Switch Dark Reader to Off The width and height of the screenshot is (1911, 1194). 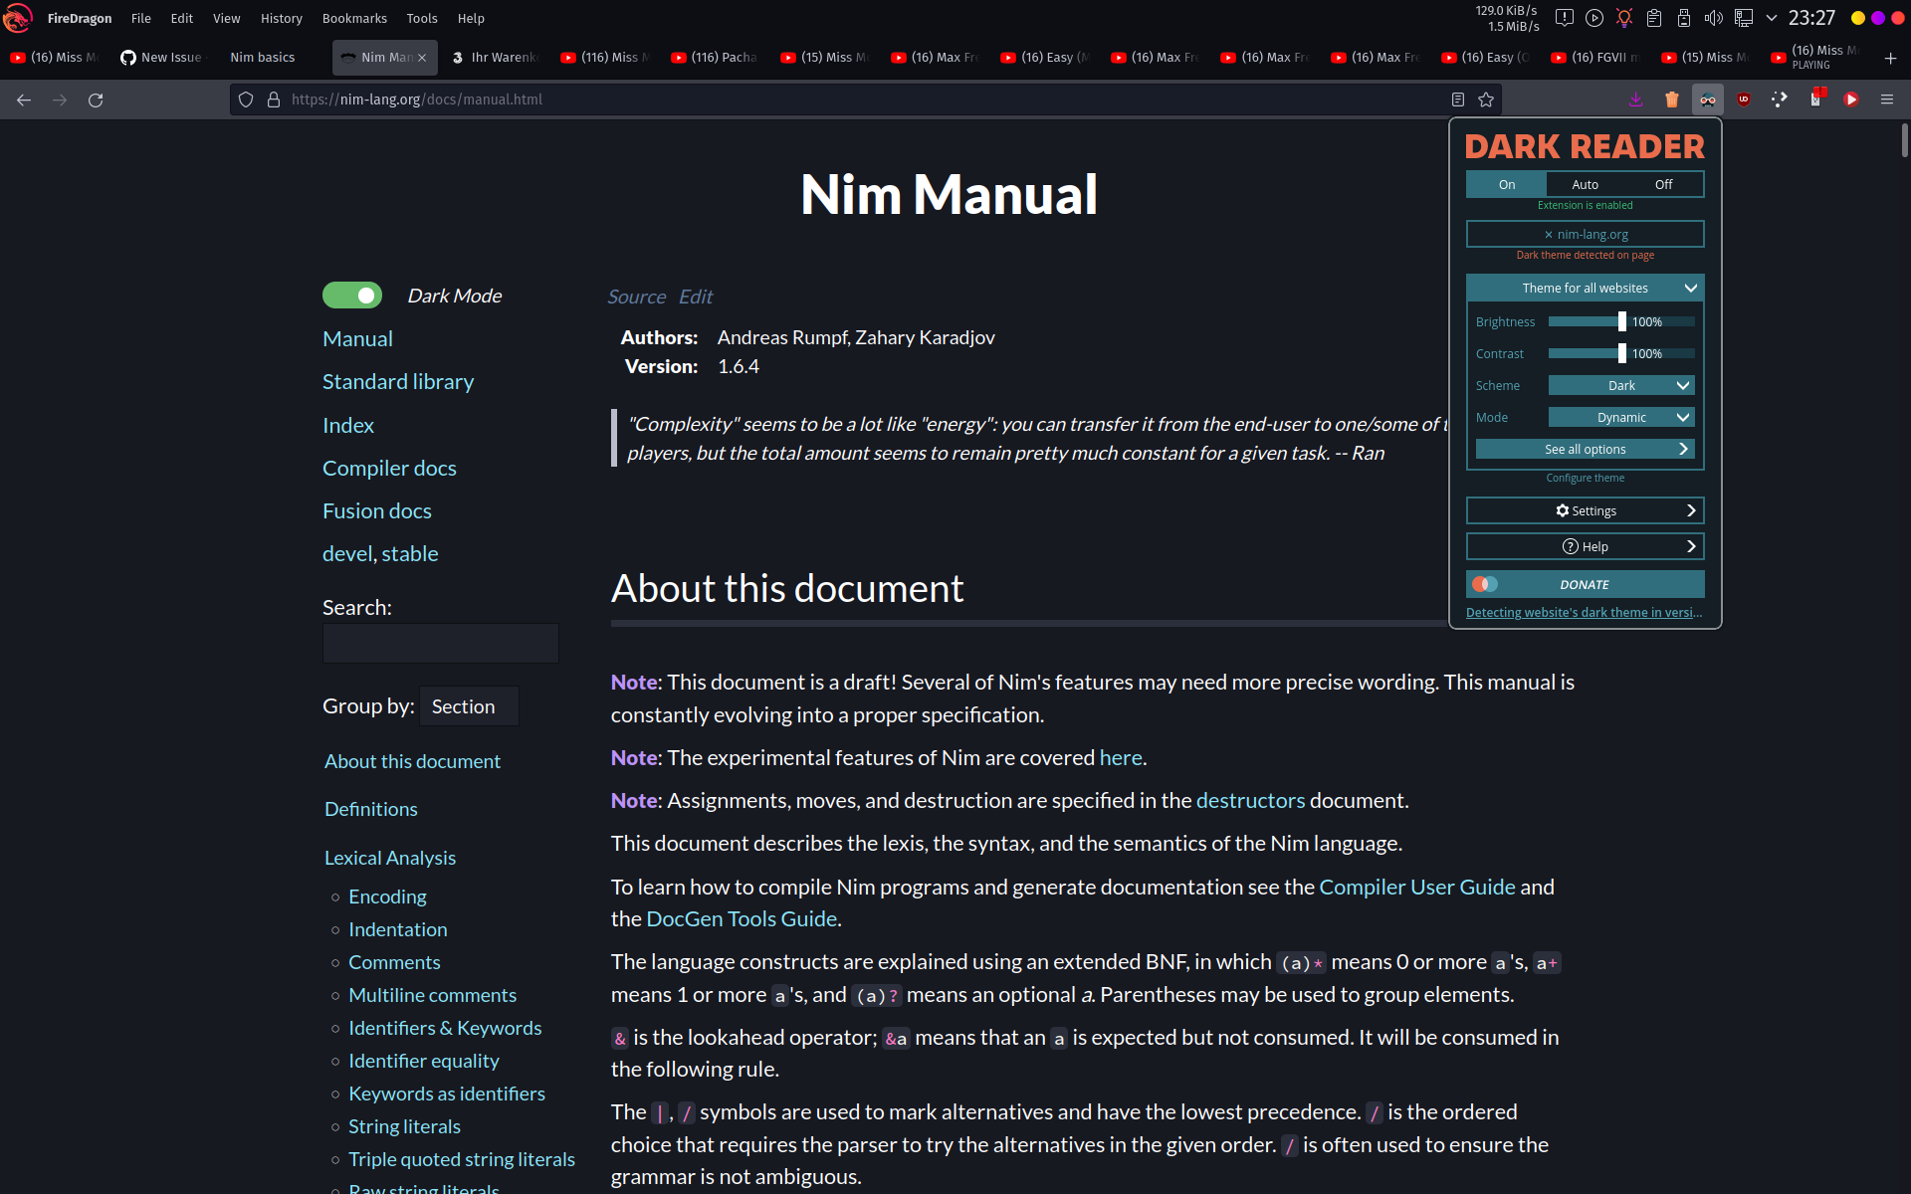pos(1663,184)
